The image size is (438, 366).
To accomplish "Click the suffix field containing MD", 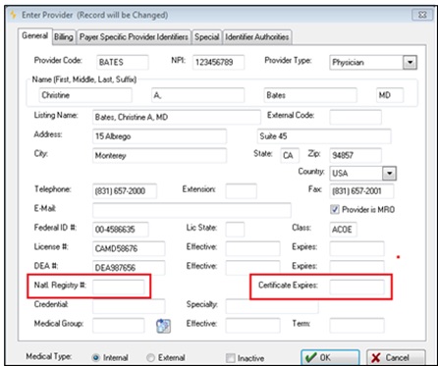I will [x=390, y=95].
